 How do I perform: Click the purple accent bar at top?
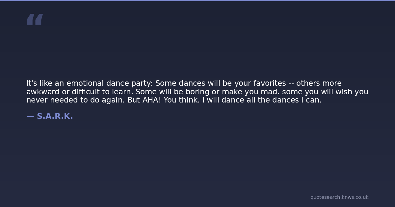pyautogui.click(x=197, y=1)
